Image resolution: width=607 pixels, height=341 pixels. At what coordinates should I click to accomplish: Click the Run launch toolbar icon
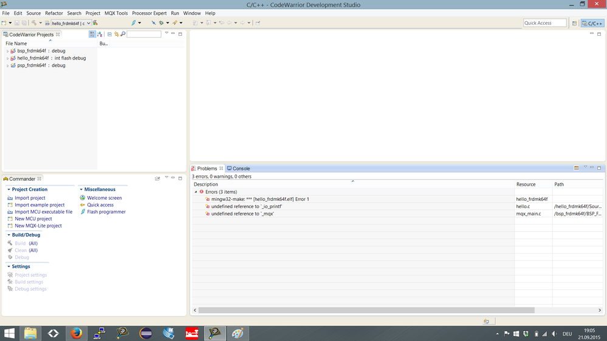[x=175, y=23]
